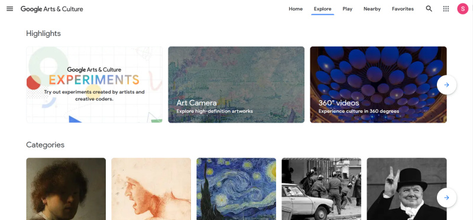Open the 360° videos card
The height and width of the screenshot is (220, 473).
pyautogui.click(x=378, y=84)
